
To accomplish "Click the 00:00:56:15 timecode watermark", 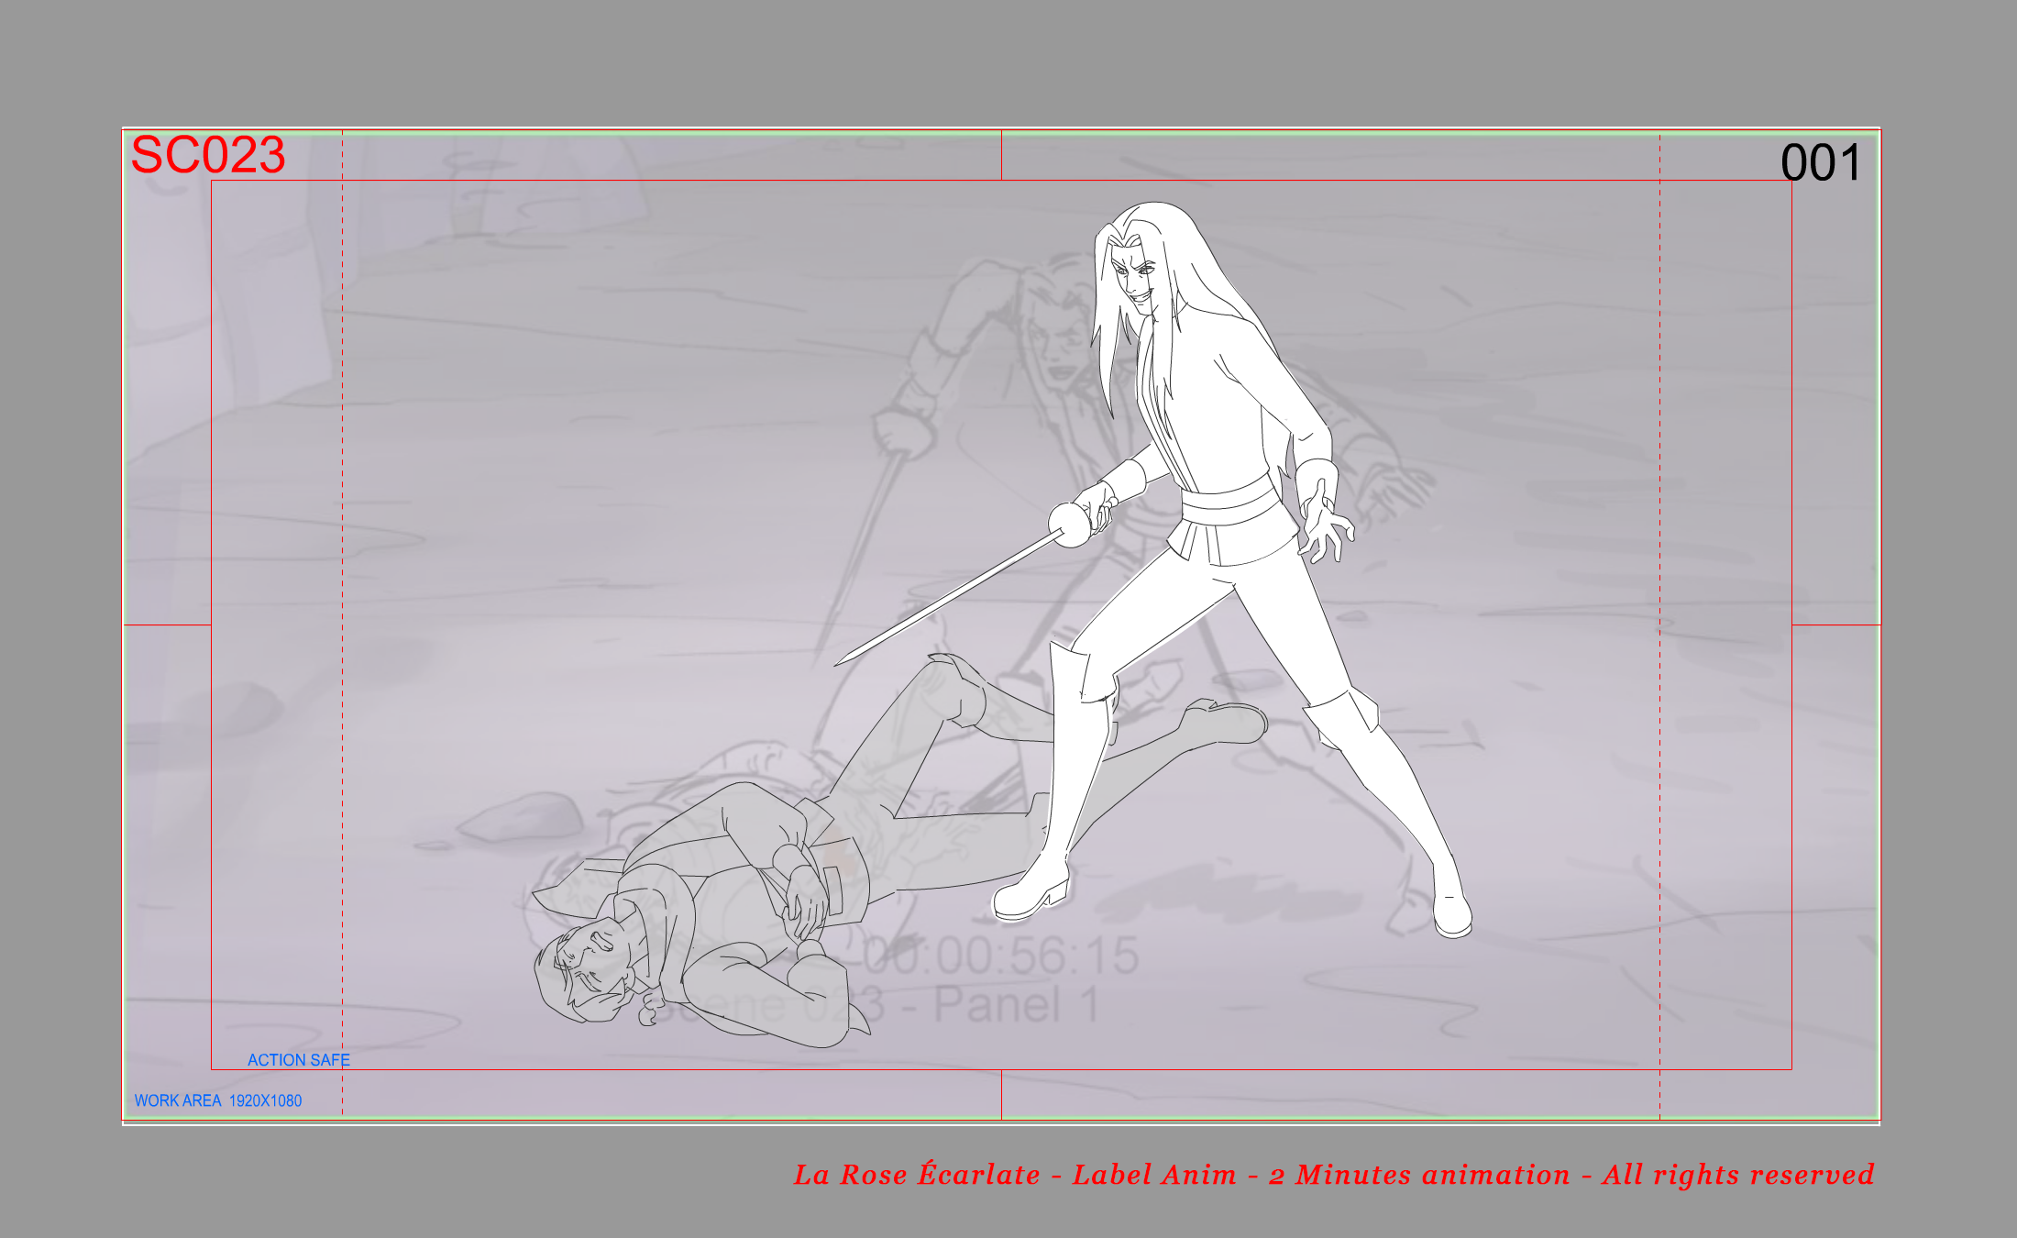I will (1001, 956).
